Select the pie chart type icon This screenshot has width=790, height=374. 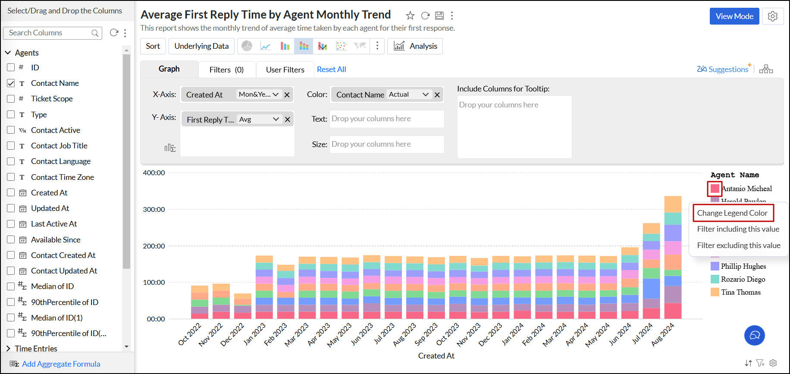tap(247, 46)
